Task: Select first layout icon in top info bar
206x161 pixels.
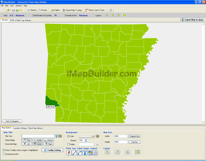Action: tap(108, 15)
